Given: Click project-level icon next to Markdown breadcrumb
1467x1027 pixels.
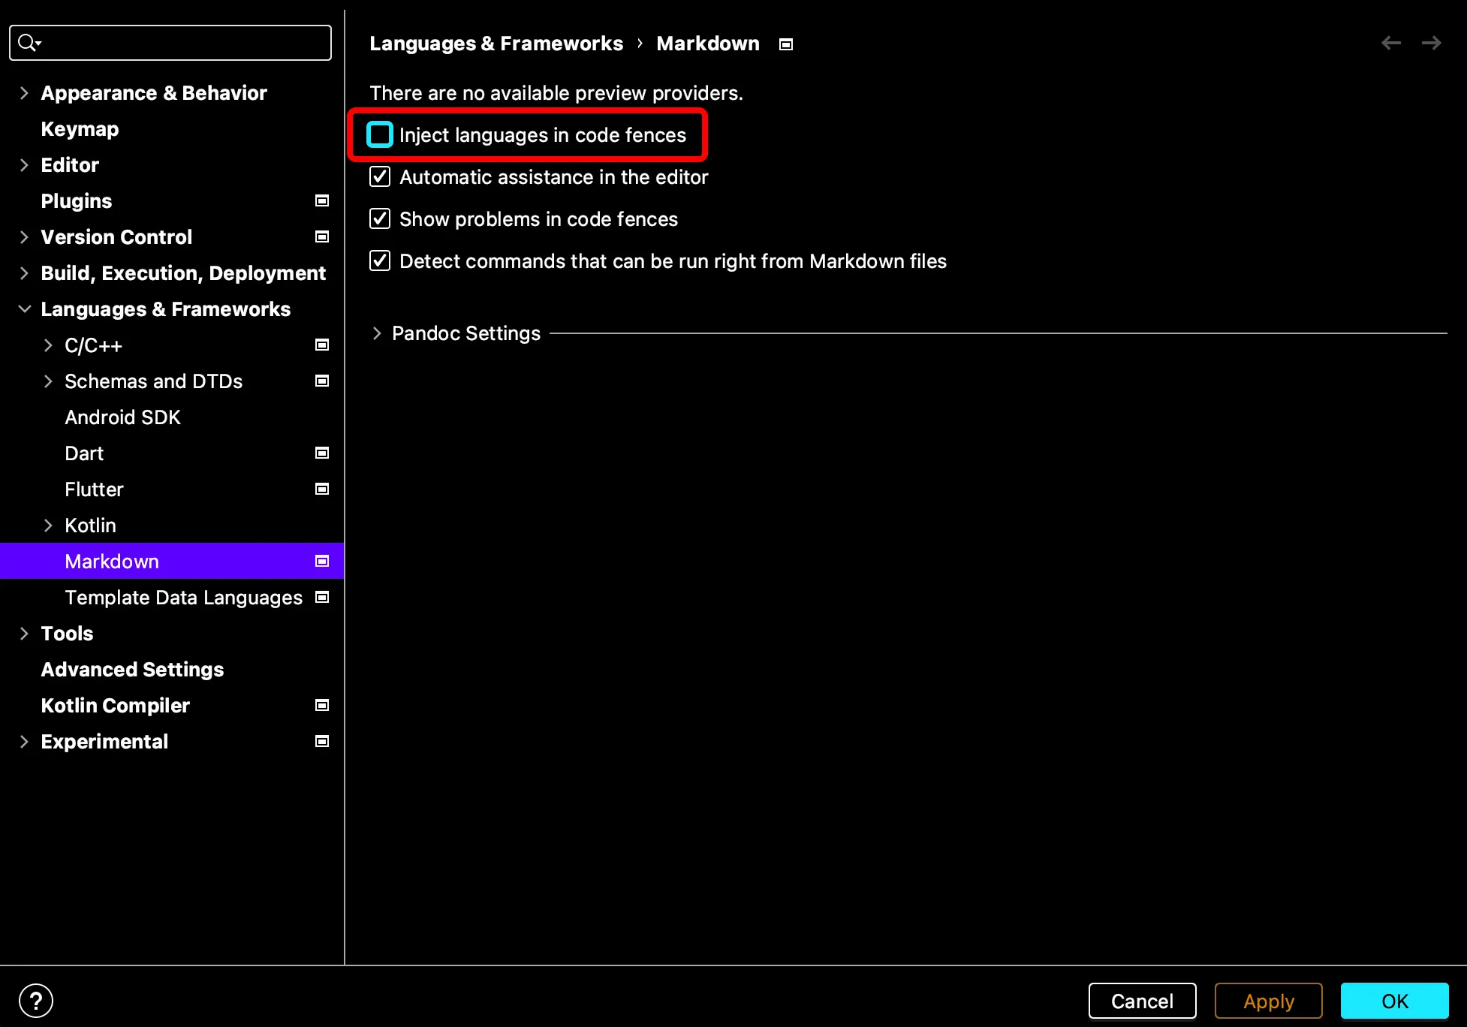Looking at the screenshot, I should click(786, 44).
